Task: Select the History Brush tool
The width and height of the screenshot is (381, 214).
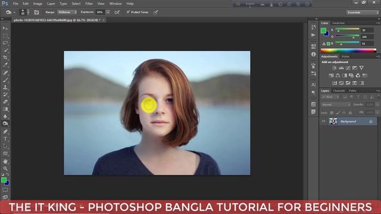Action: click(x=5, y=95)
